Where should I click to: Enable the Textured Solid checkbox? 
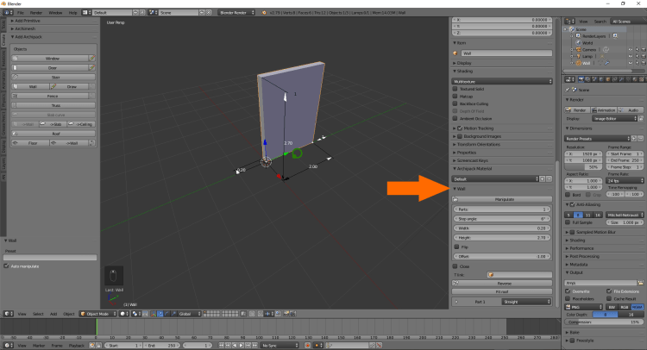[455, 89]
